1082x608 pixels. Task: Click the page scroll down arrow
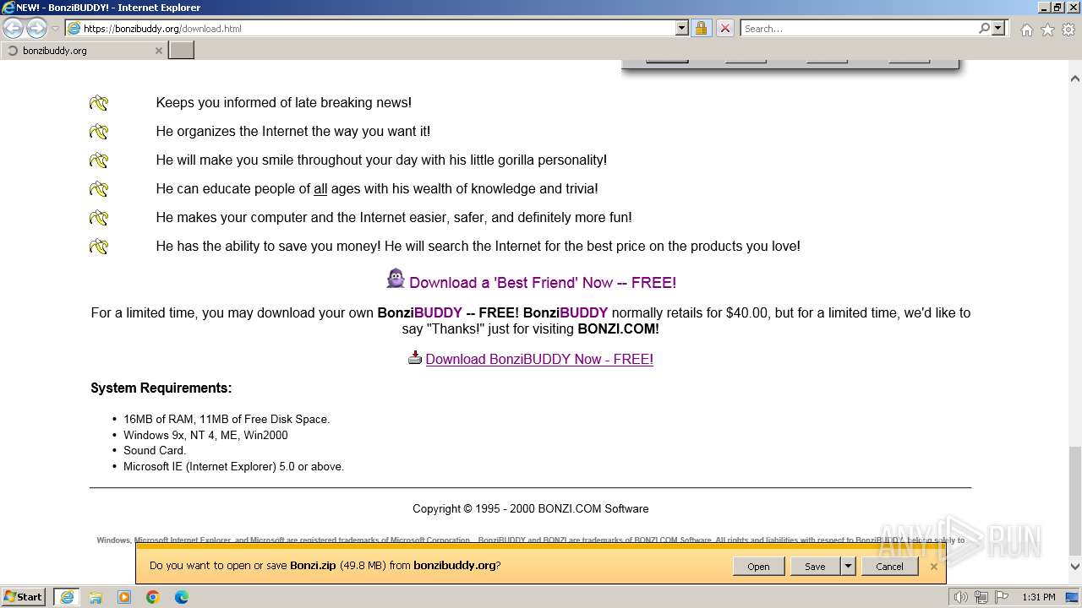coord(1075,567)
